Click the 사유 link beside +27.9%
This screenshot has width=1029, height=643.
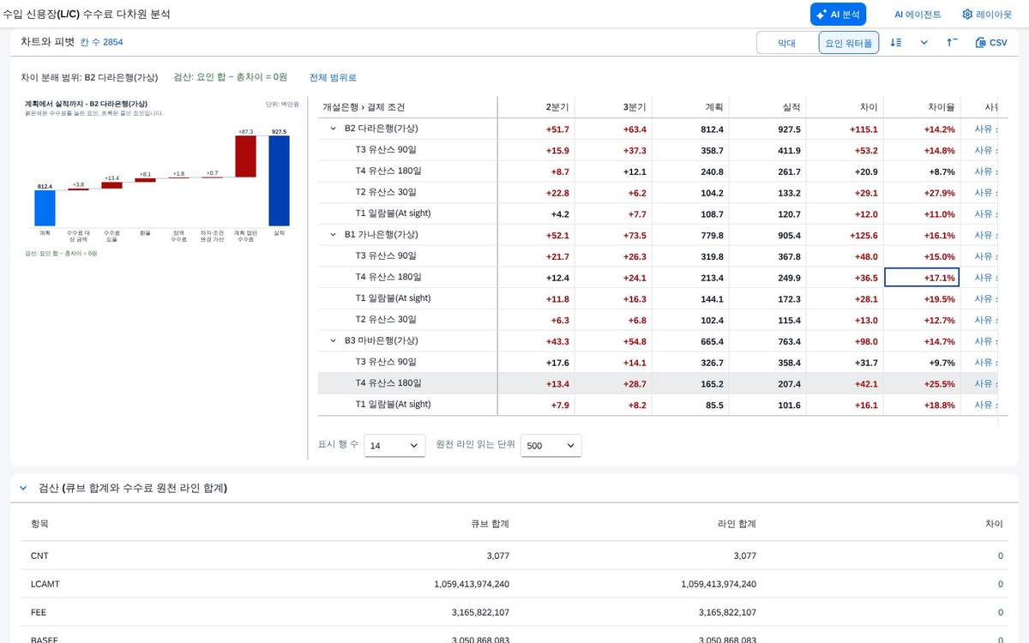985,192
